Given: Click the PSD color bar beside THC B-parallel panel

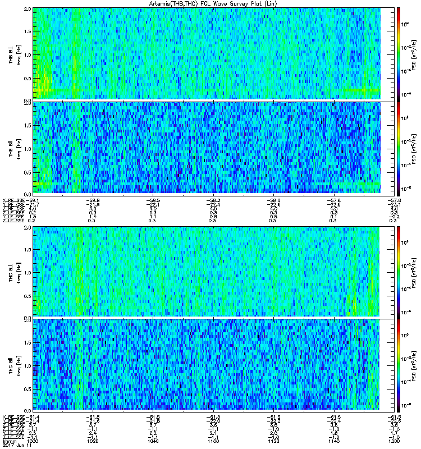Looking at the screenshot, I should (x=399, y=366).
